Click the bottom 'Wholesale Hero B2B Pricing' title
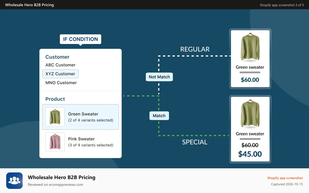The image size is (309, 193). [x=62, y=177]
